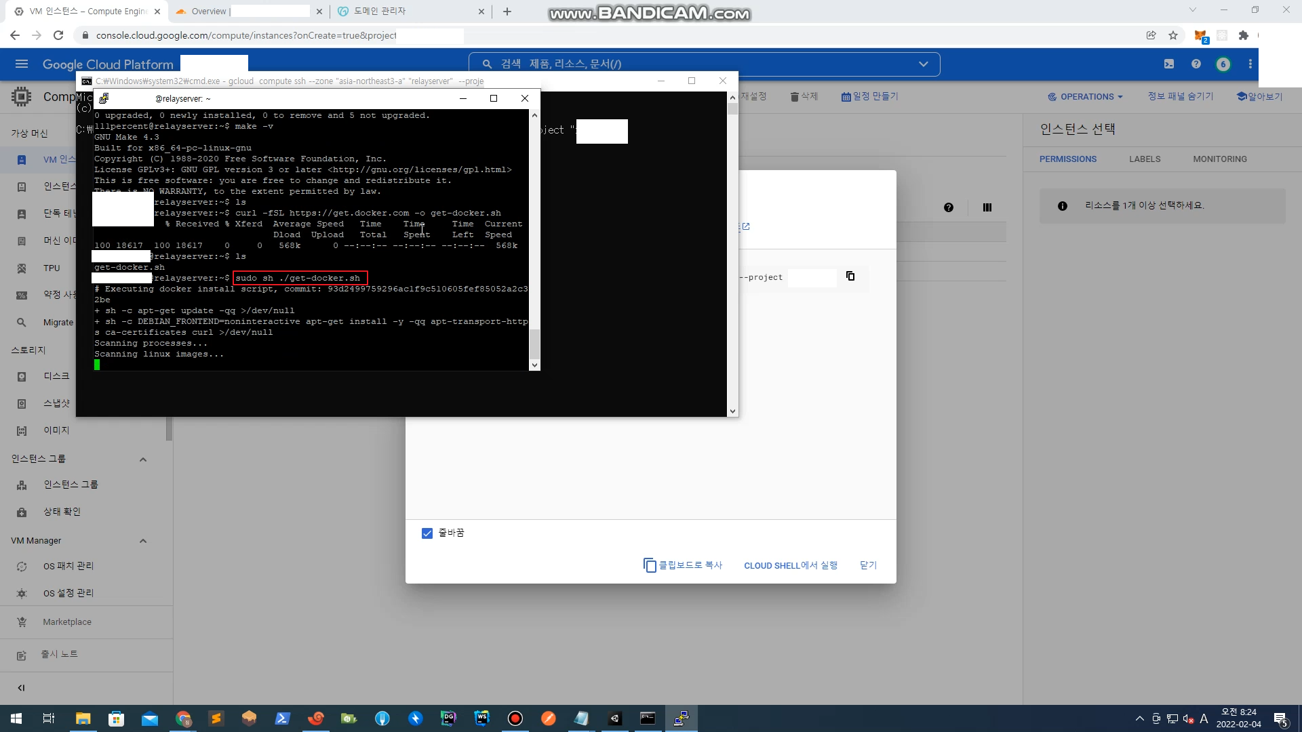
Task: Open the GCP hamburger navigation menu
Action: (21, 64)
